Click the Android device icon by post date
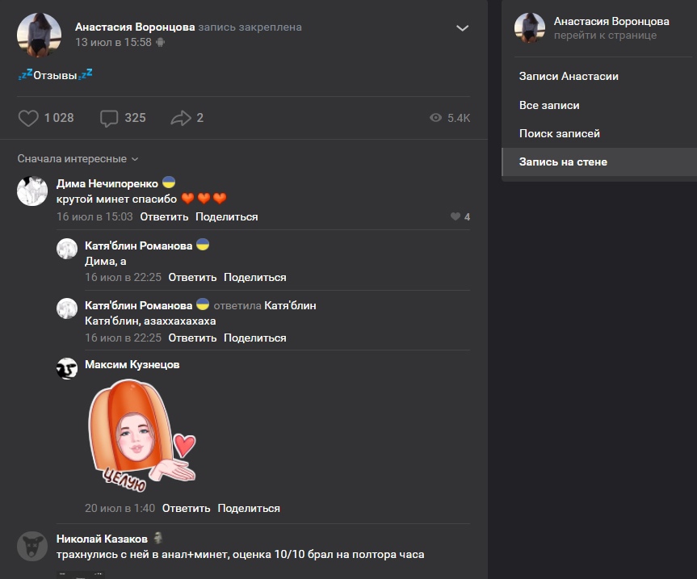Viewport: 697px width, 579px height. click(x=161, y=42)
